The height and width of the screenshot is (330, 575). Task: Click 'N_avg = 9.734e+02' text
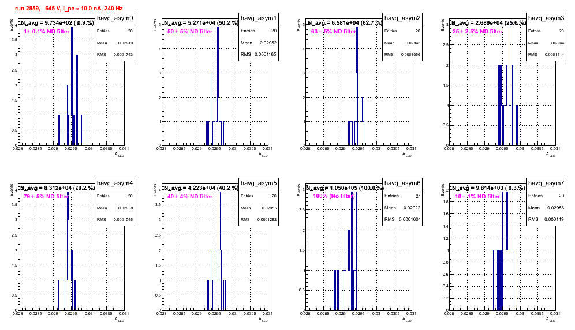(47, 22)
